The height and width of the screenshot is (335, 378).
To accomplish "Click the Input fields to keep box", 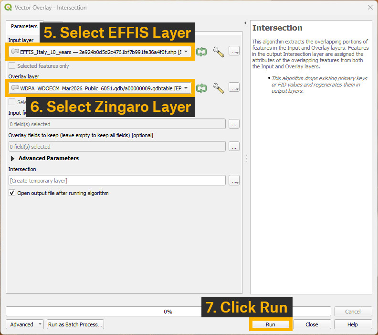I will click(x=117, y=124).
